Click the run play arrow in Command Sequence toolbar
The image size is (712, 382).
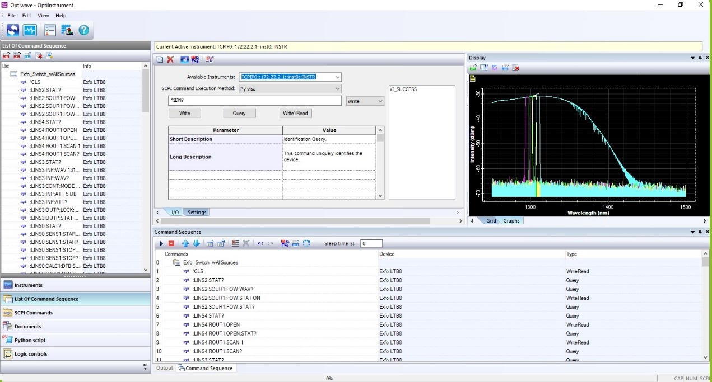(x=161, y=243)
